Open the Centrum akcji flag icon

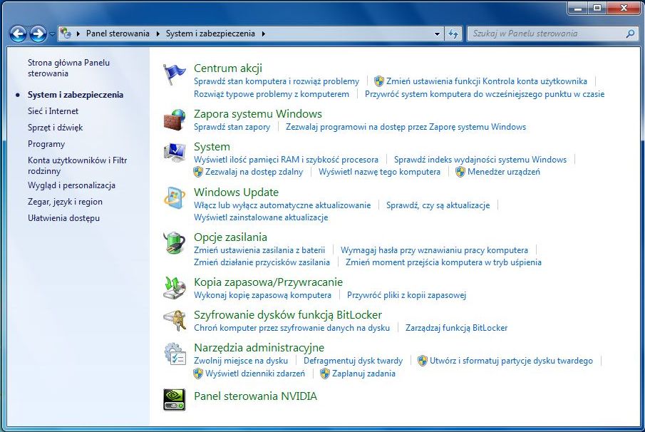click(x=175, y=74)
